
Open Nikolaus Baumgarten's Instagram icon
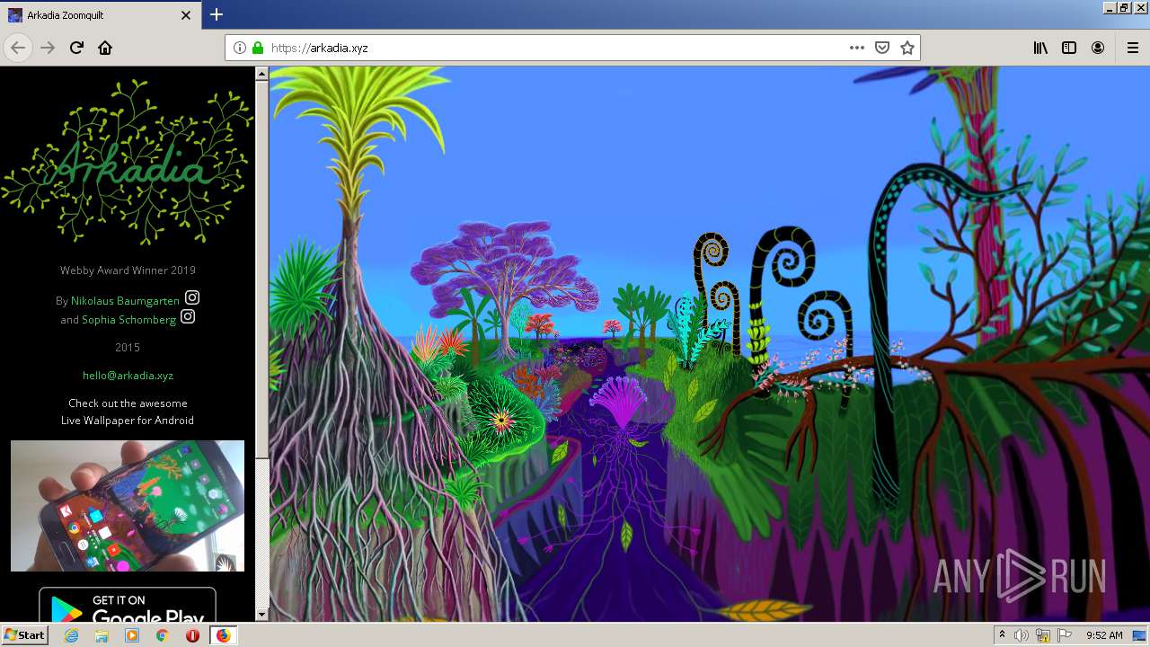[192, 297]
